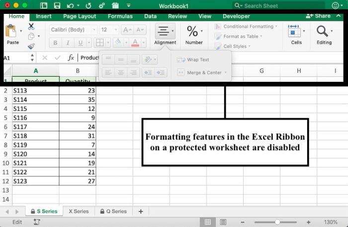
Task: Click the Font Color red A swatch
Action: [135, 43]
